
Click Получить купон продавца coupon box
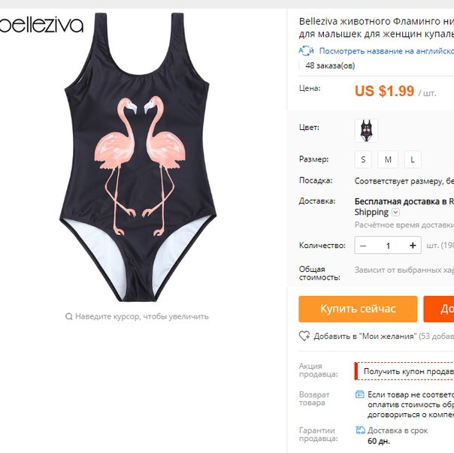[404, 371]
